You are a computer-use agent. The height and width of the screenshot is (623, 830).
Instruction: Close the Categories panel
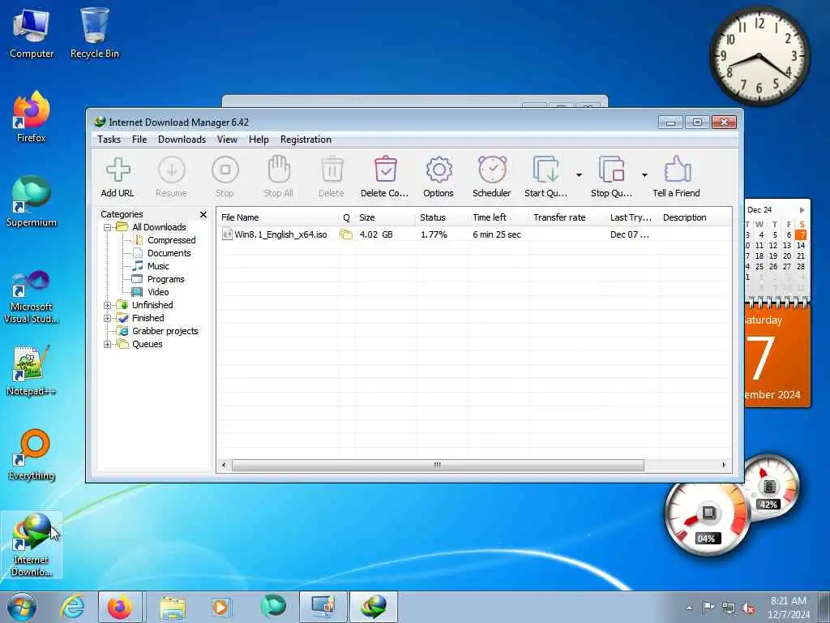[x=203, y=214]
